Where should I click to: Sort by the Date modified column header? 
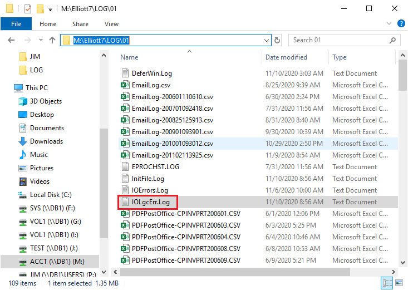tap(286, 57)
